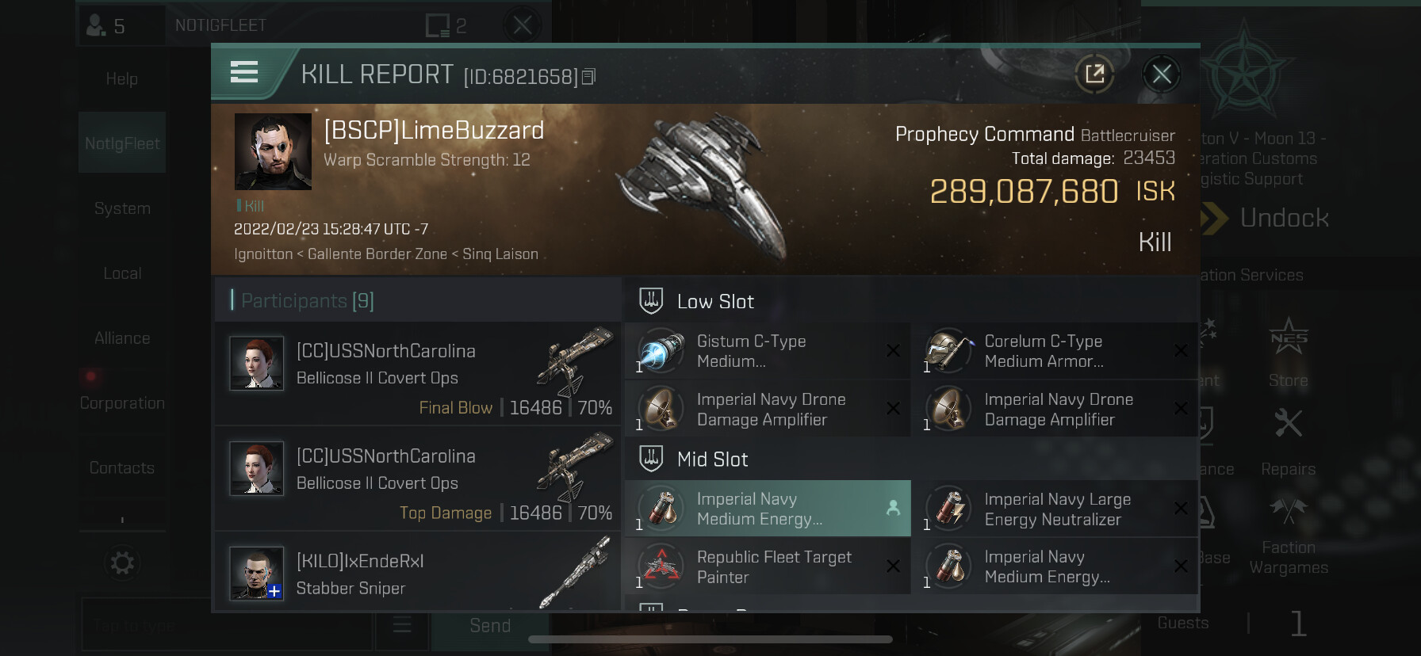Open the settings gear in sidebar

pos(122,563)
